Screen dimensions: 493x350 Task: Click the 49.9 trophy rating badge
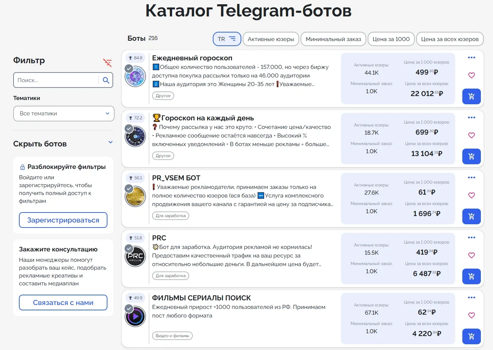coord(135,298)
